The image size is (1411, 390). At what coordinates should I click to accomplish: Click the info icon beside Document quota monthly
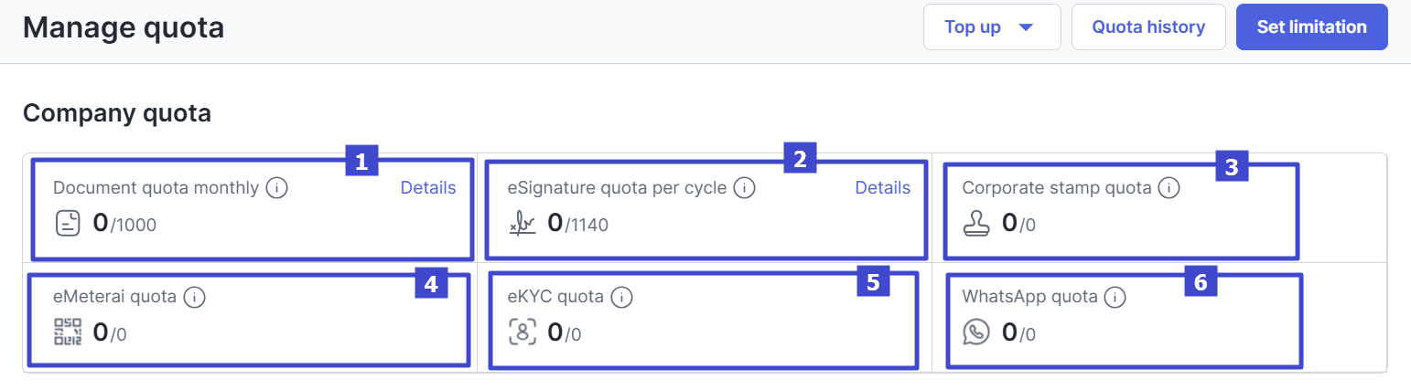tap(277, 188)
